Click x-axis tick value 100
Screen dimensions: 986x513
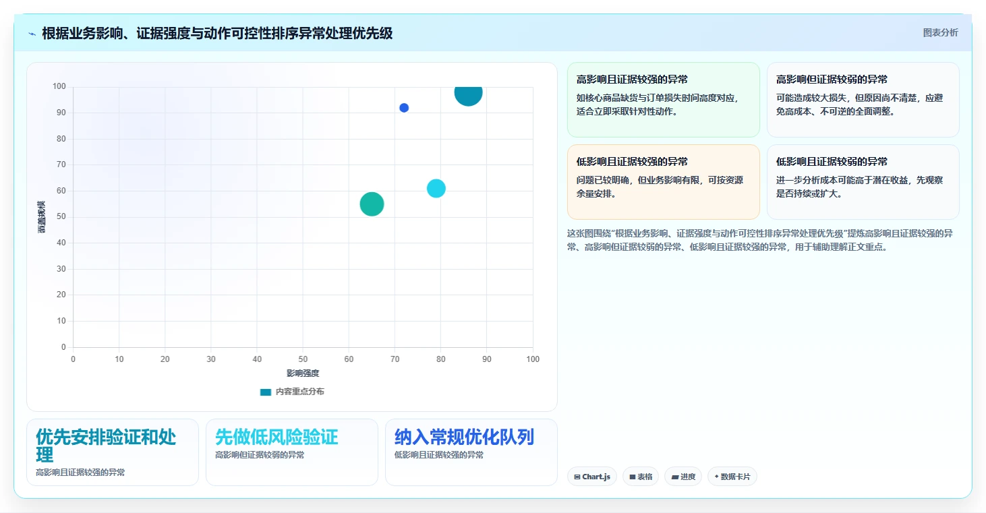pos(533,359)
